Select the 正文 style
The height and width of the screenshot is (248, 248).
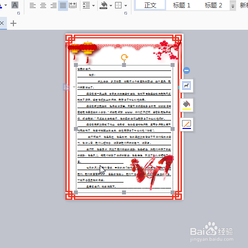click(150, 5)
